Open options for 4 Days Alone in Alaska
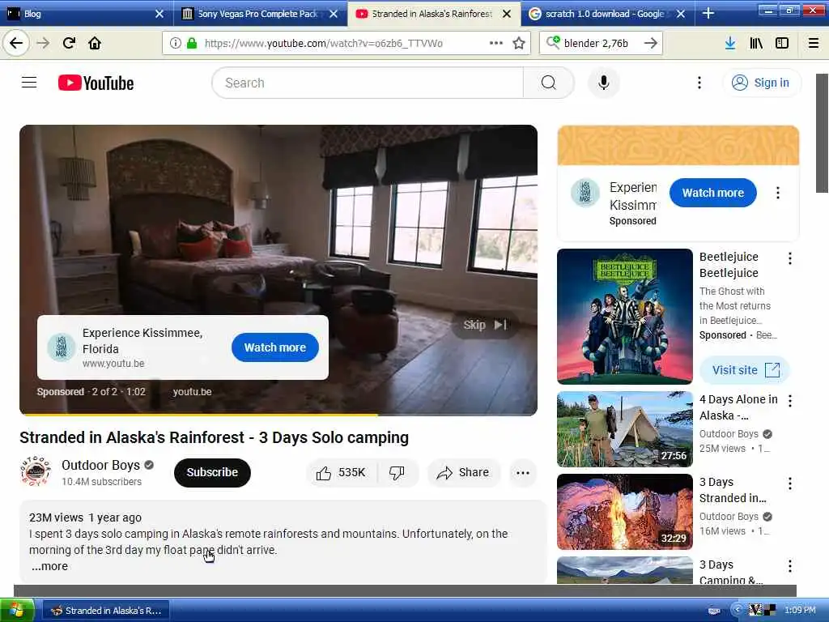This screenshot has width=829, height=622. (x=789, y=401)
